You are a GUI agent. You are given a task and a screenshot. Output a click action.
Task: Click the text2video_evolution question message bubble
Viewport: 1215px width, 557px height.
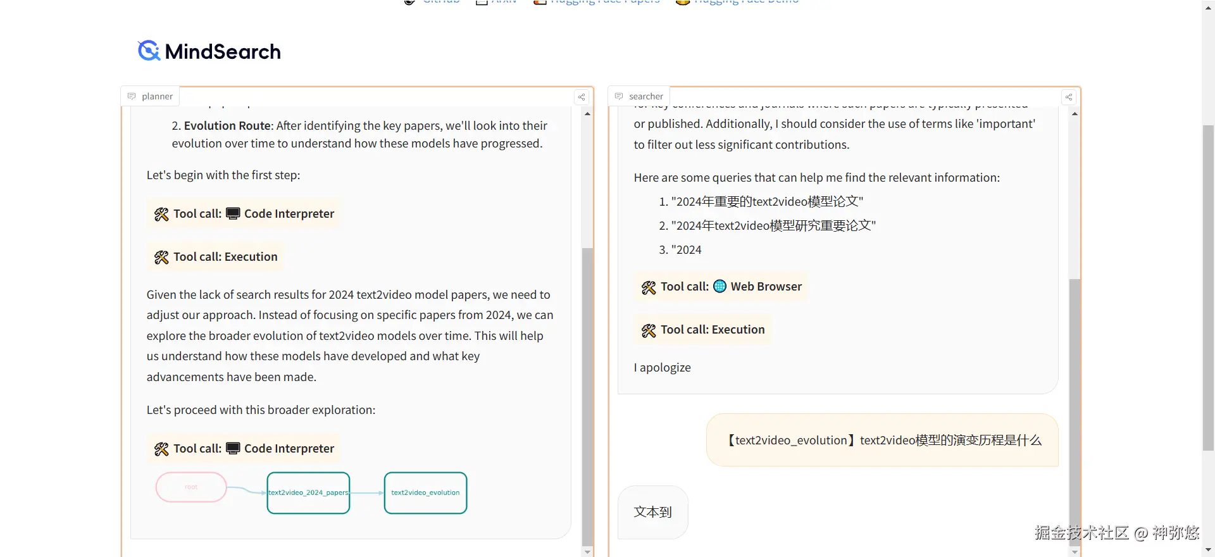click(882, 440)
